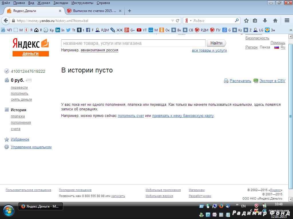The image size is (293, 219).
Task: Click the Экспорт в CSV link
Action: (272, 81)
